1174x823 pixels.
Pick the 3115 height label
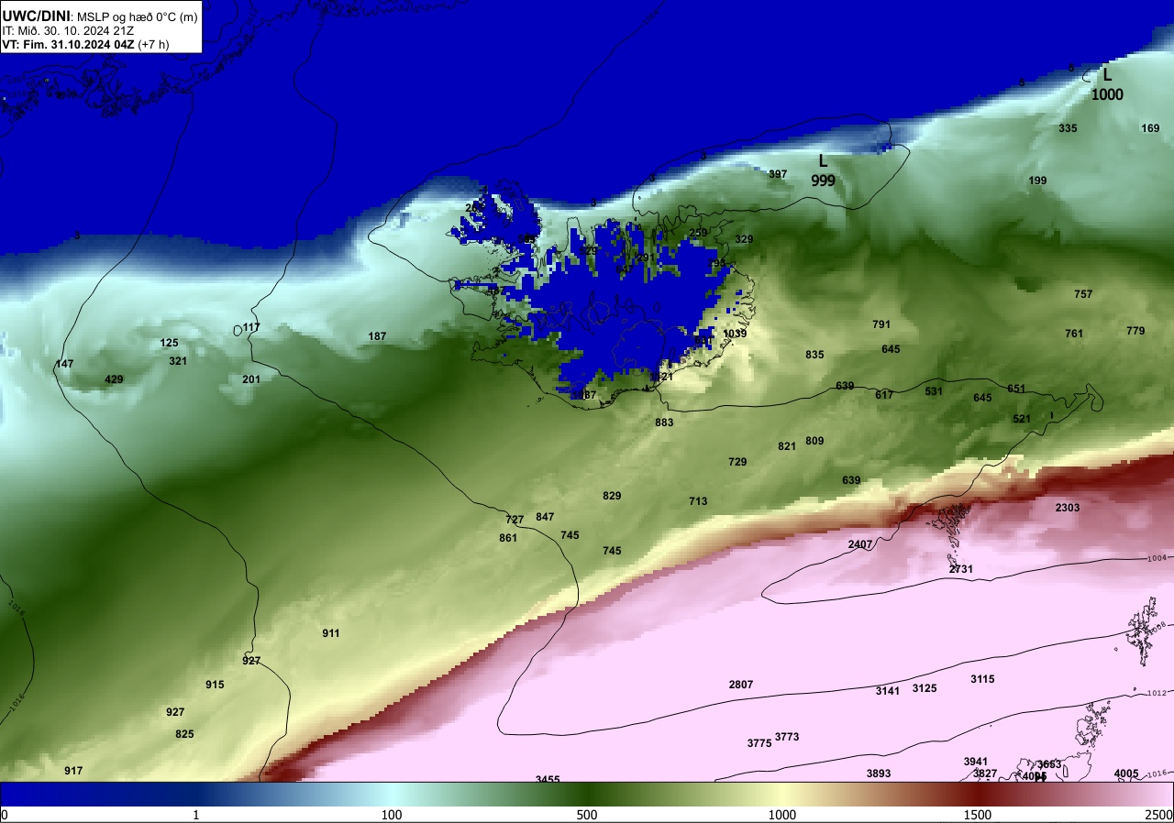[982, 679]
